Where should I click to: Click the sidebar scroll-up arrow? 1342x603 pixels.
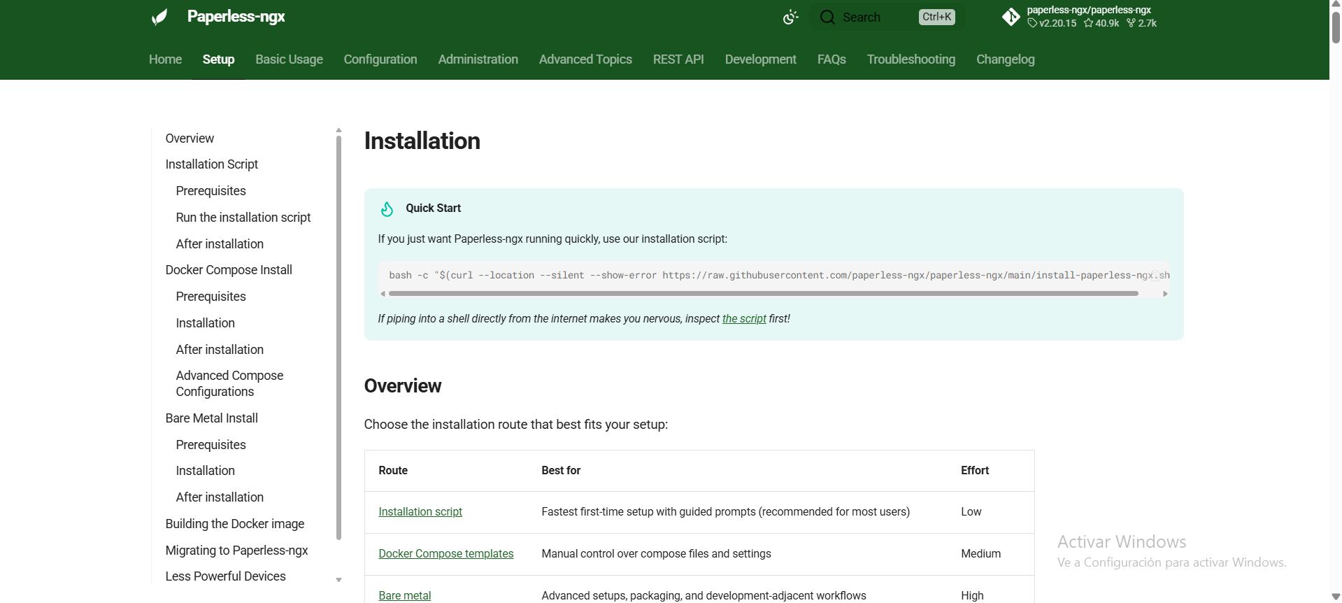point(338,130)
